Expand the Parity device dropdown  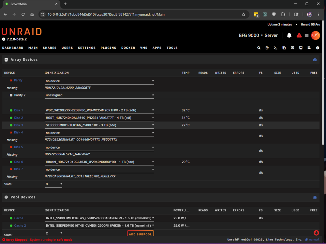coord(99,81)
